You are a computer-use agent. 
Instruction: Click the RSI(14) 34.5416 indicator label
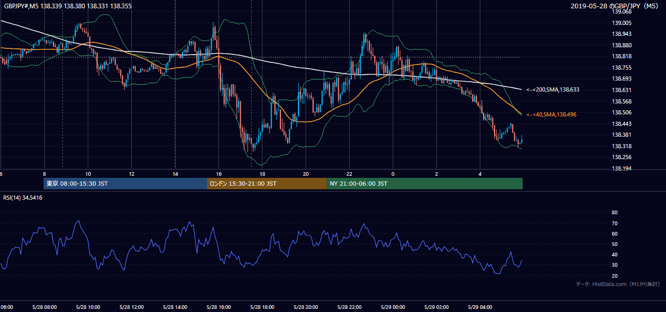pos(23,198)
